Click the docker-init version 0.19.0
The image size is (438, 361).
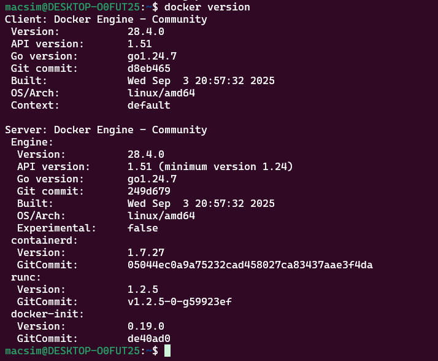point(146,326)
